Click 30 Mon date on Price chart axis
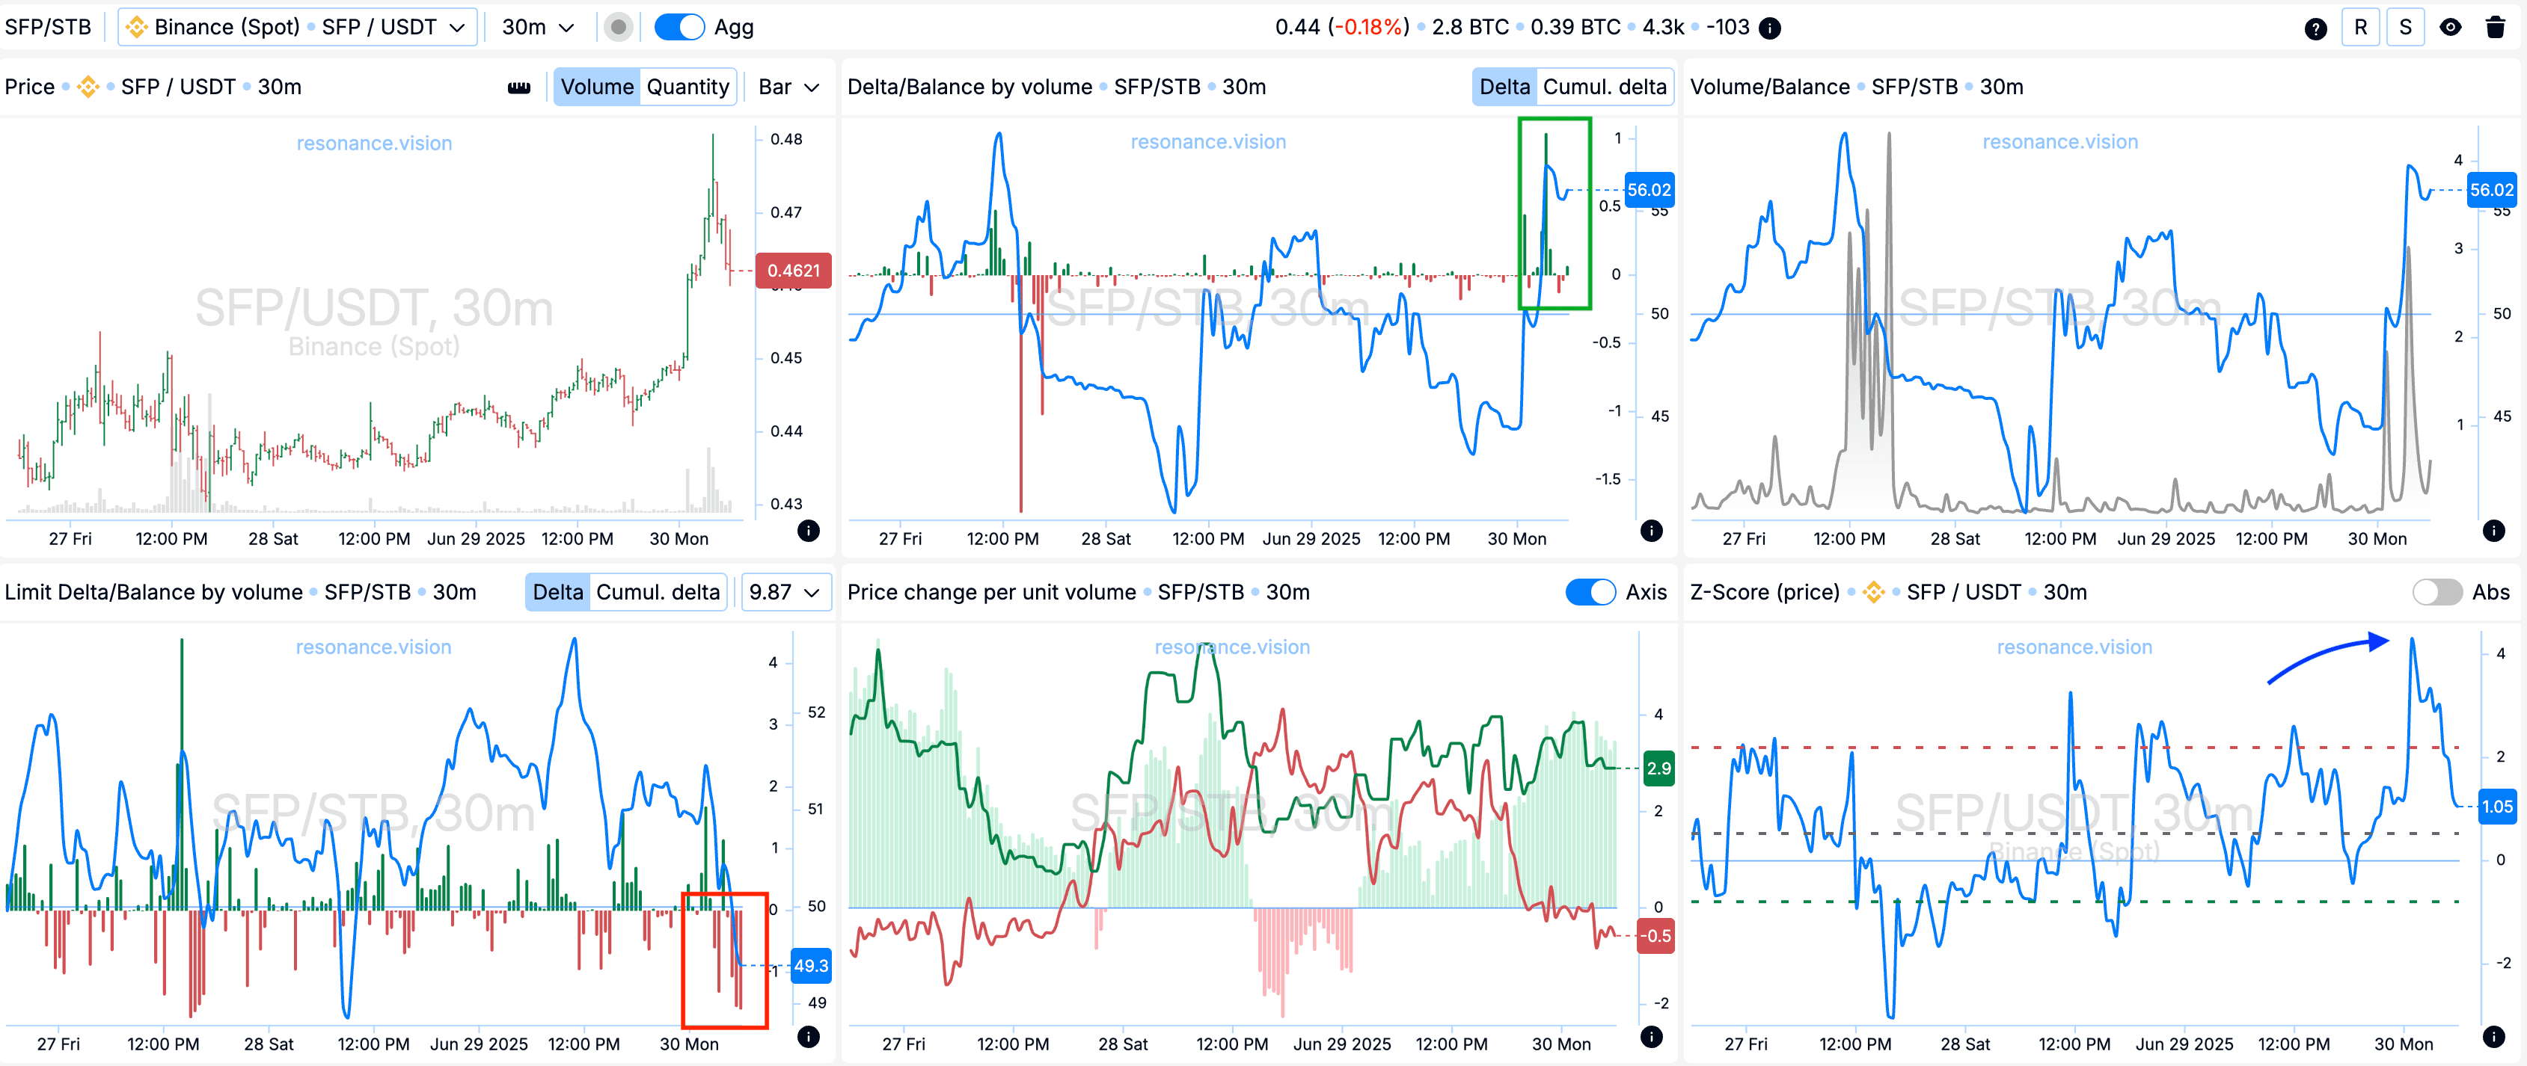 [x=678, y=538]
